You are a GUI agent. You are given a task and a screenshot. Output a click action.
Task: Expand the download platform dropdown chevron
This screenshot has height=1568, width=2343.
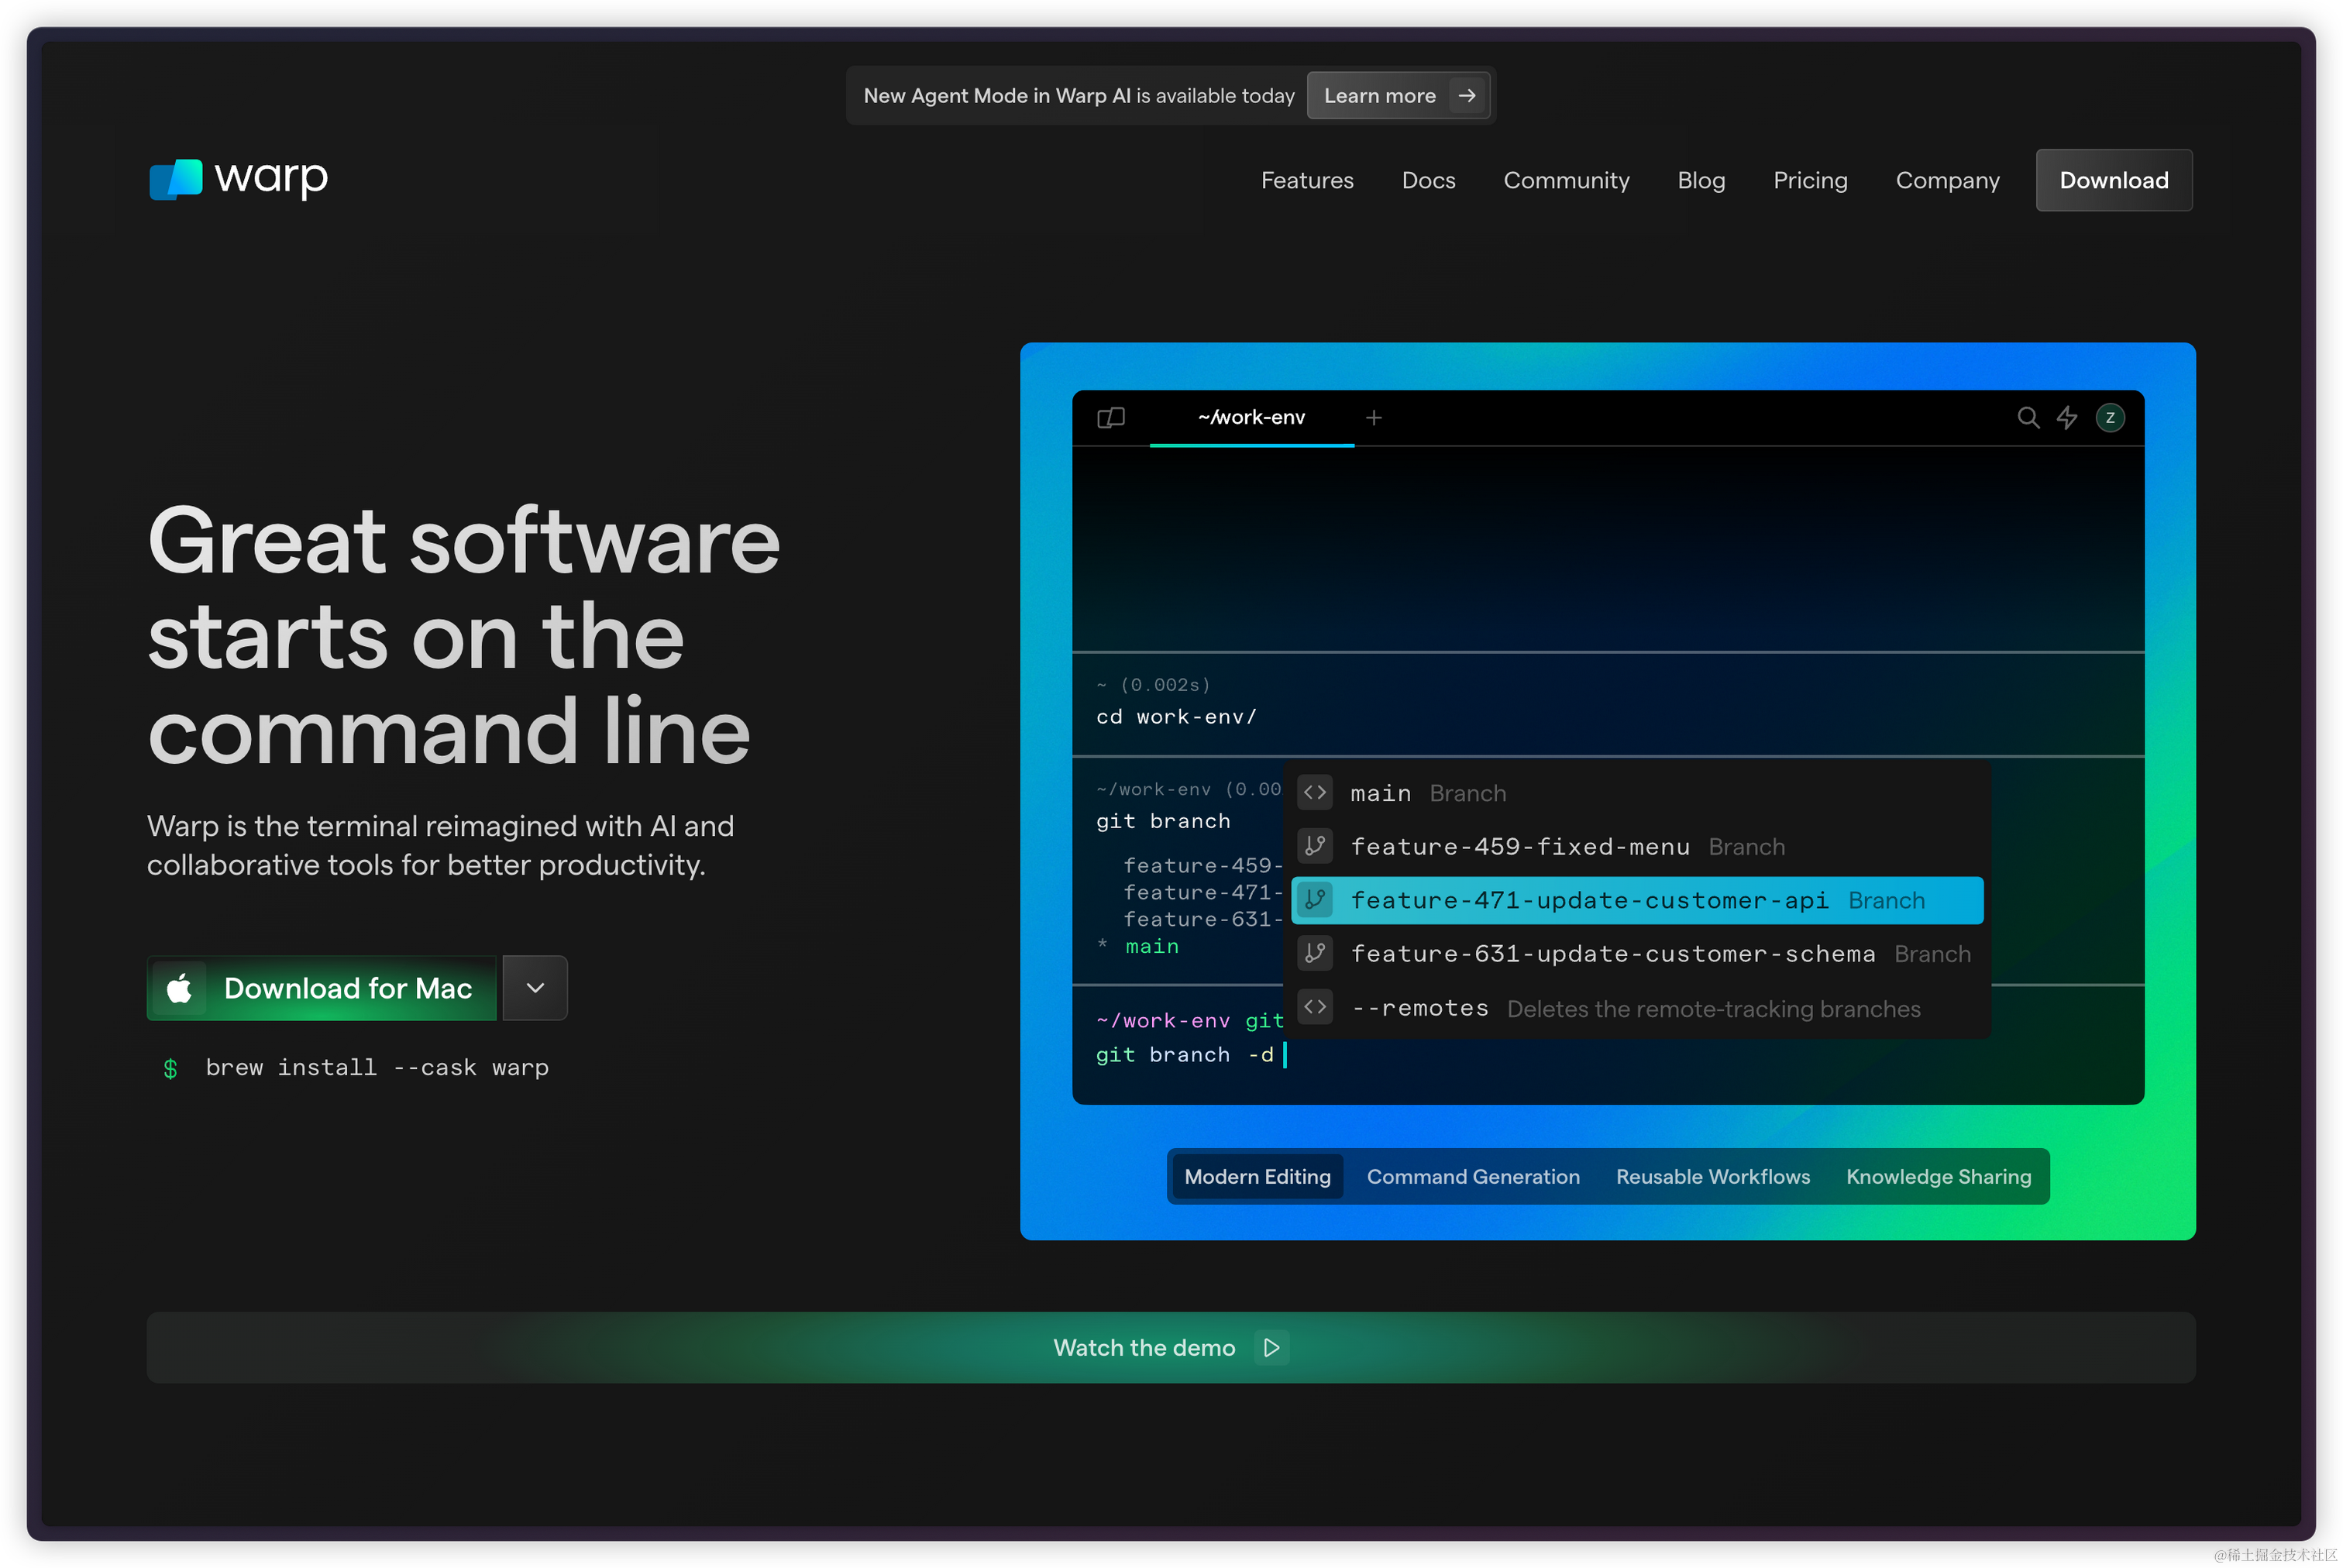(535, 988)
